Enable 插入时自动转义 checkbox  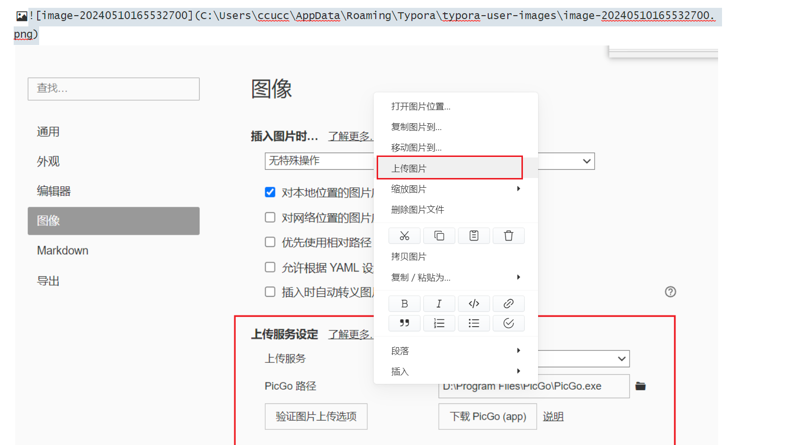270,292
